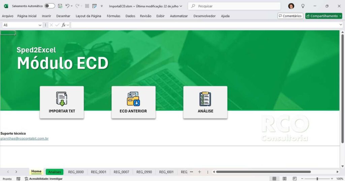Open the Ajuda ribbon tab
This screenshot has width=345, height=181.
[x=225, y=16]
